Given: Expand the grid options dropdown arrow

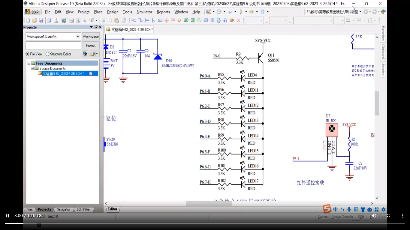Looking at the screenshot, I should [x=268, y=12].
